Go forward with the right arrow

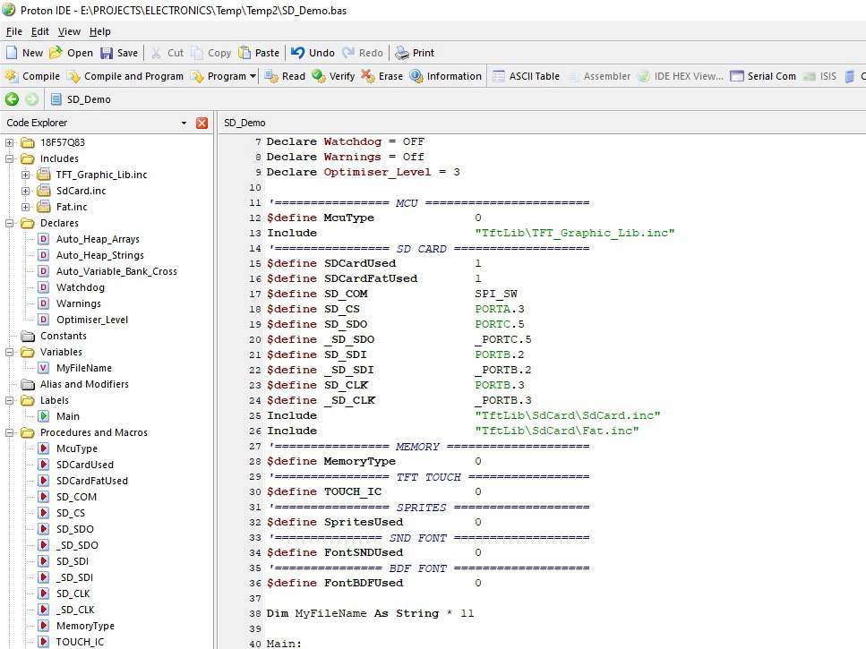[x=32, y=99]
